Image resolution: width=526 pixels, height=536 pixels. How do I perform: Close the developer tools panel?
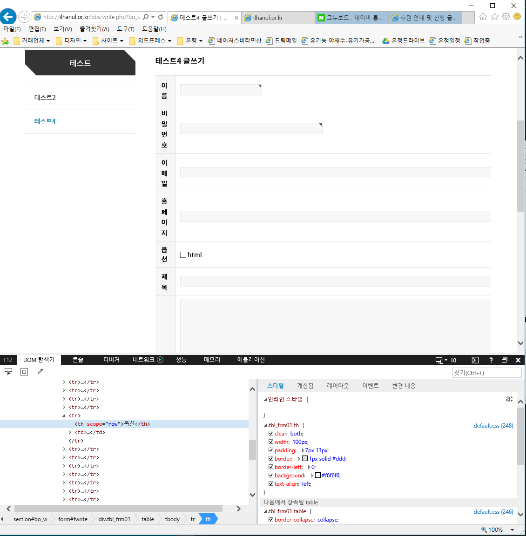[518, 360]
